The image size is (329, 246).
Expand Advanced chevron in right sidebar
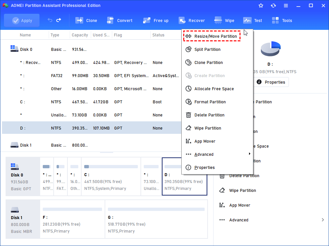point(323,220)
